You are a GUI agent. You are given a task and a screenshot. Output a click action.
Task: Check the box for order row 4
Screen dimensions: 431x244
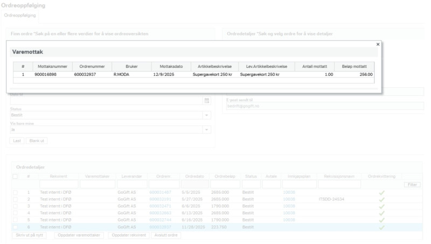pos(15,213)
